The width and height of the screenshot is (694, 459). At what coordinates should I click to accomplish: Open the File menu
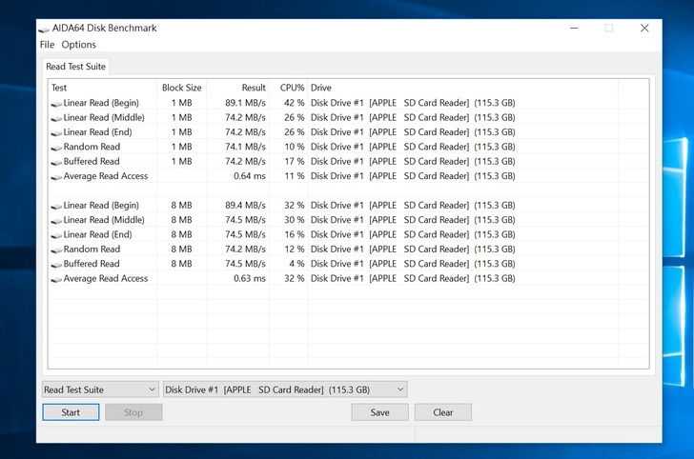(x=47, y=45)
